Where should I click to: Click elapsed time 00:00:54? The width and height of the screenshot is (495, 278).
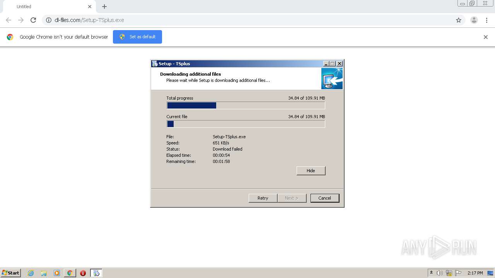coord(221,155)
